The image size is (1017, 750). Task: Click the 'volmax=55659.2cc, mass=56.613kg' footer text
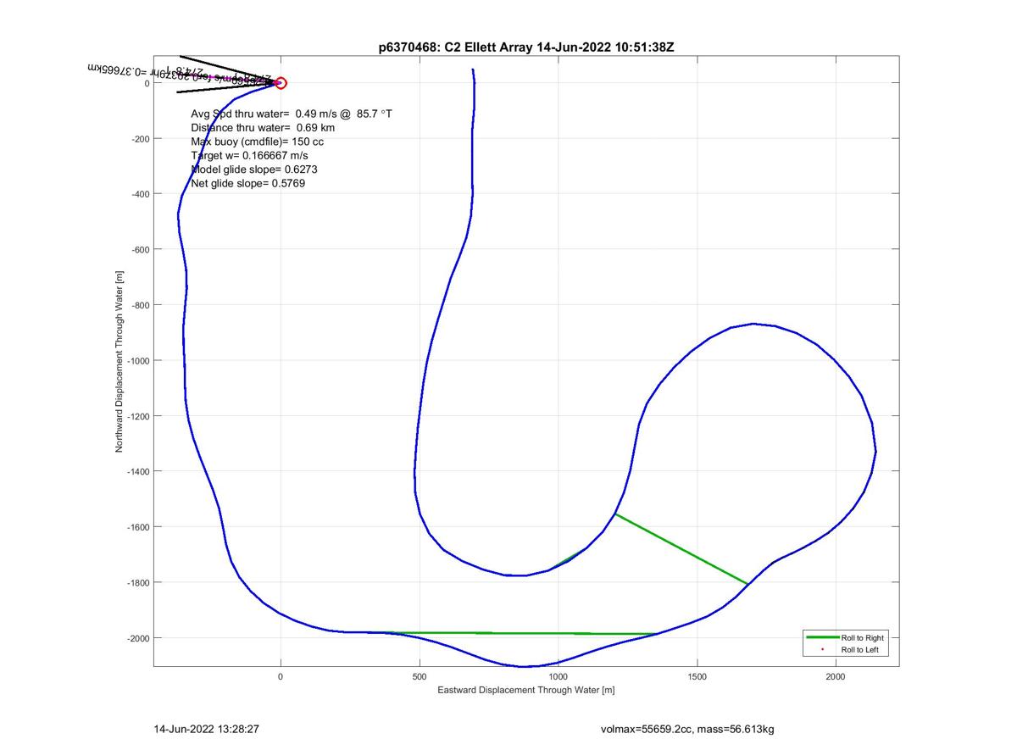687,729
